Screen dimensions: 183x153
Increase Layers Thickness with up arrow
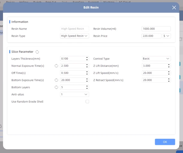coord(87,57)
